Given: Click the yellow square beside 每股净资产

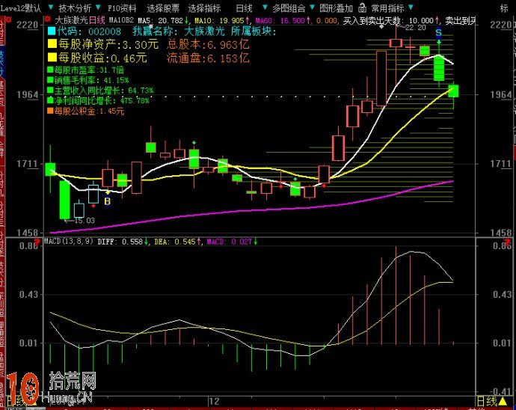Looking at the screenshot, I should click(x=52, y=45).
